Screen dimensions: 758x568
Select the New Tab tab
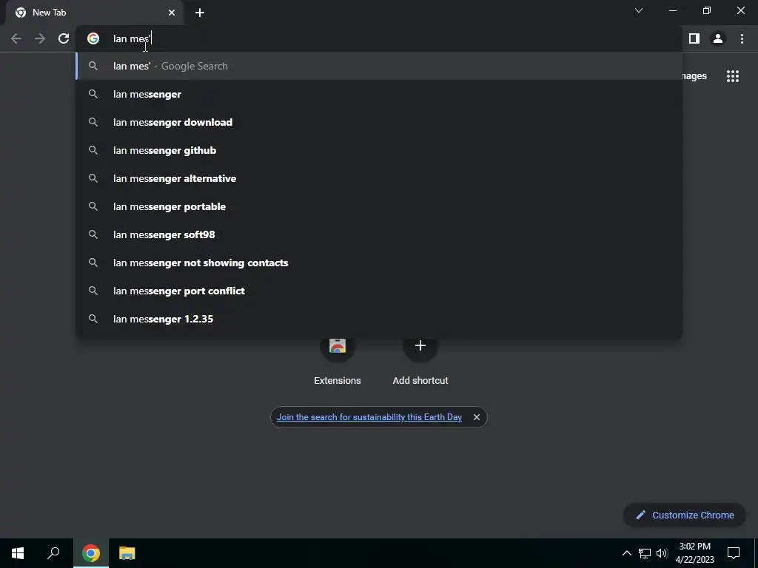[95, 13]
